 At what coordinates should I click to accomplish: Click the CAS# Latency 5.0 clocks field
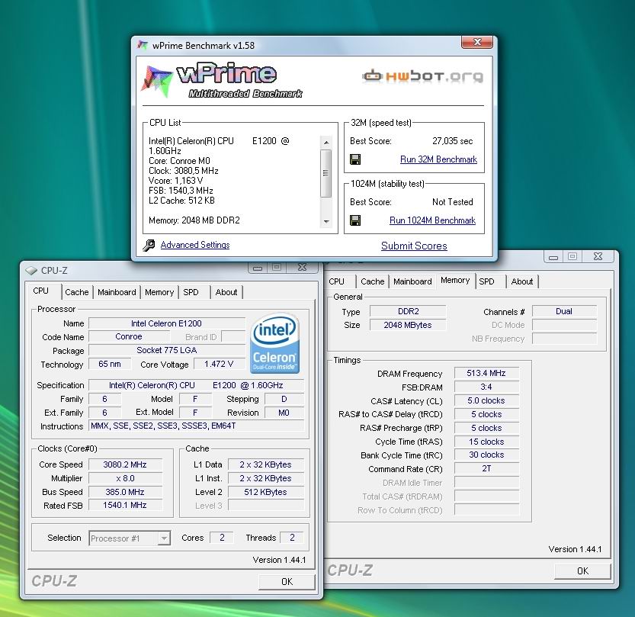tap(486, 400)
